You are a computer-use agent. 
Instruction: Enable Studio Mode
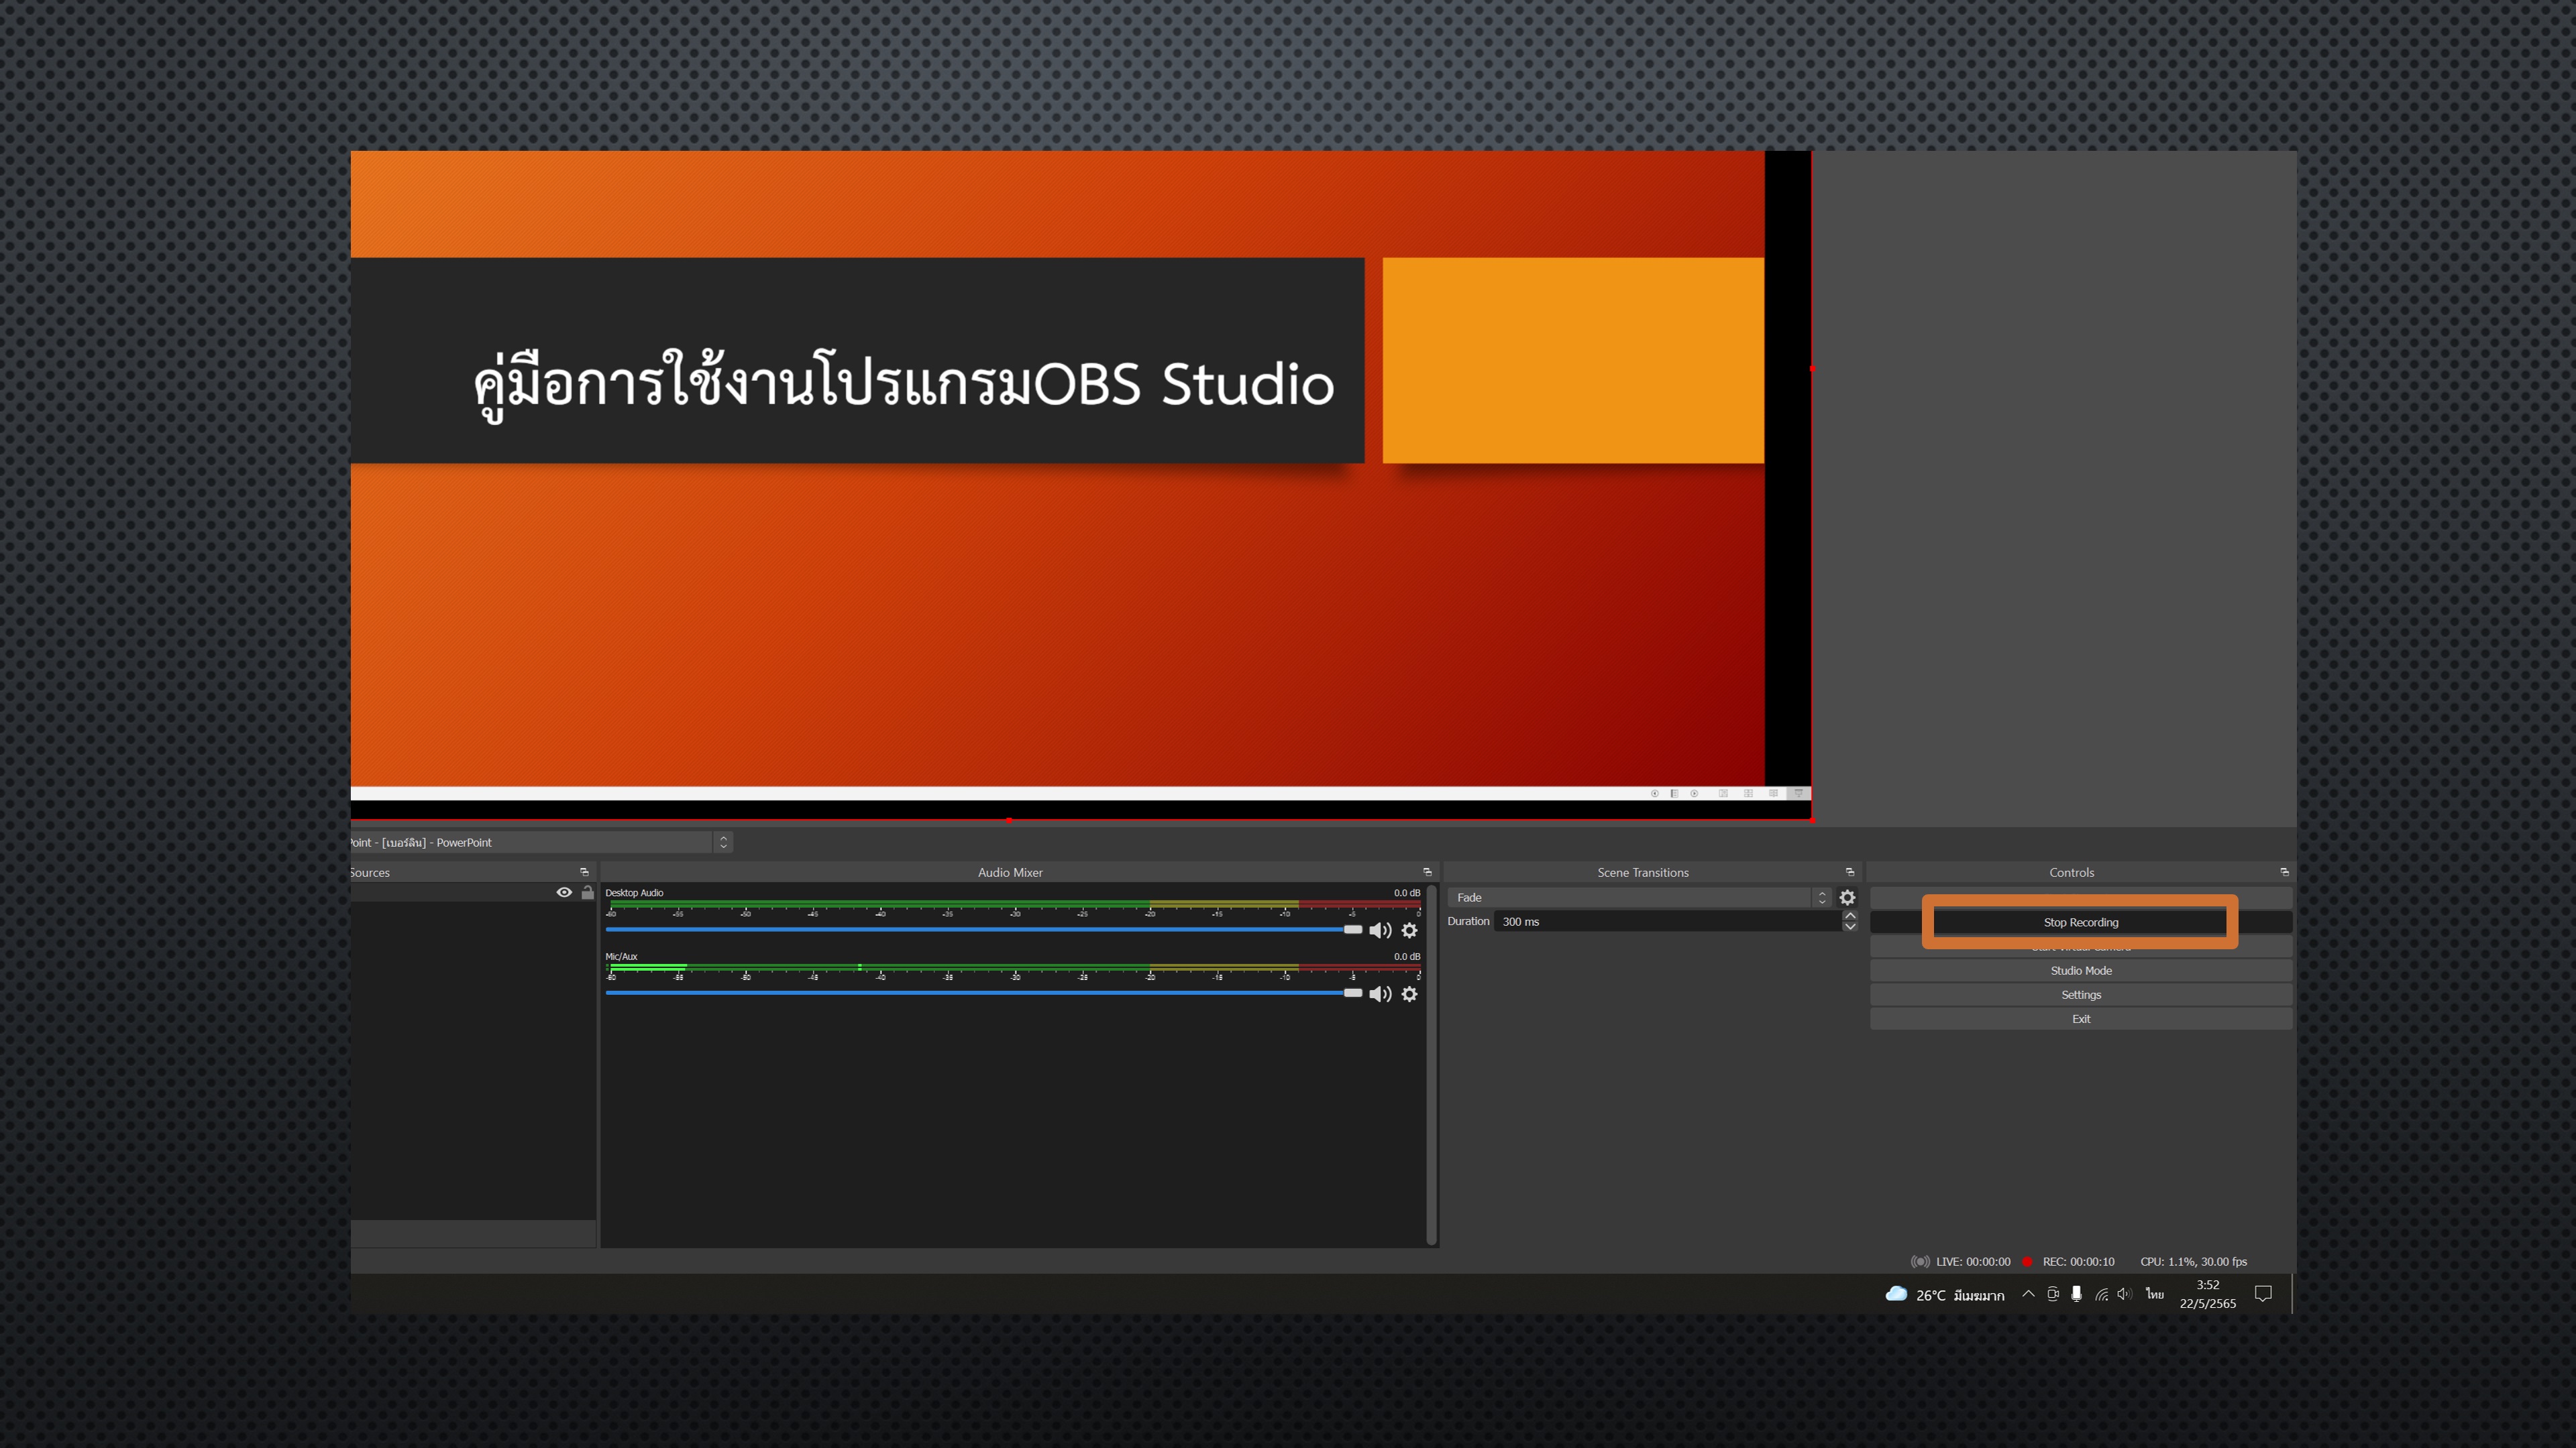(2081, 970)
